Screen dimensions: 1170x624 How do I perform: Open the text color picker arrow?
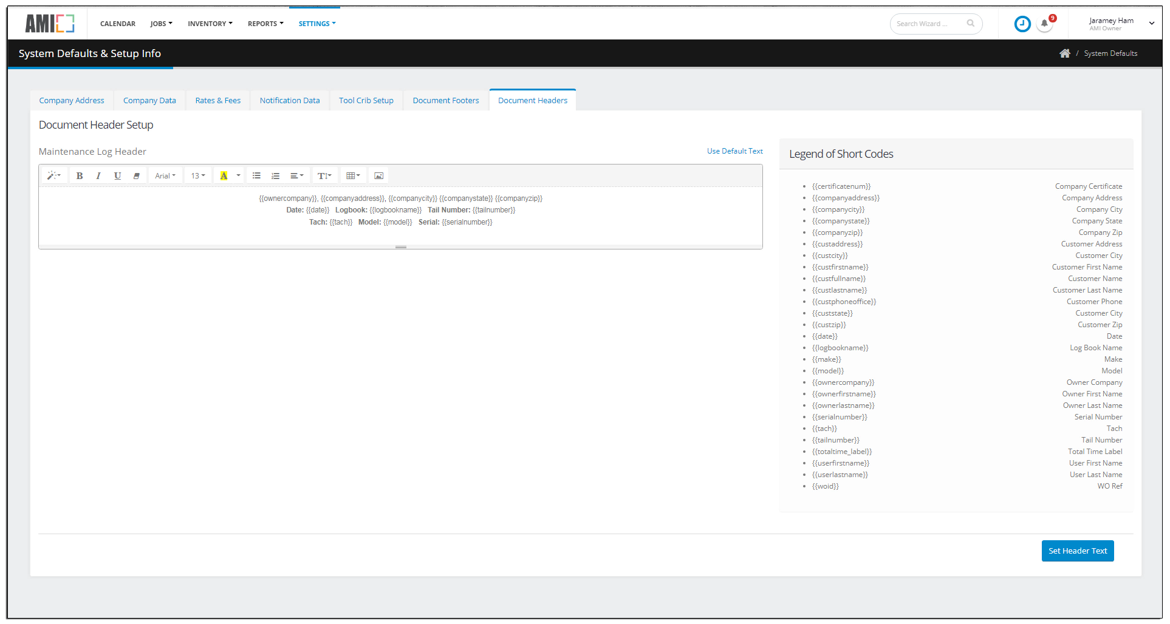pos(239,176)
